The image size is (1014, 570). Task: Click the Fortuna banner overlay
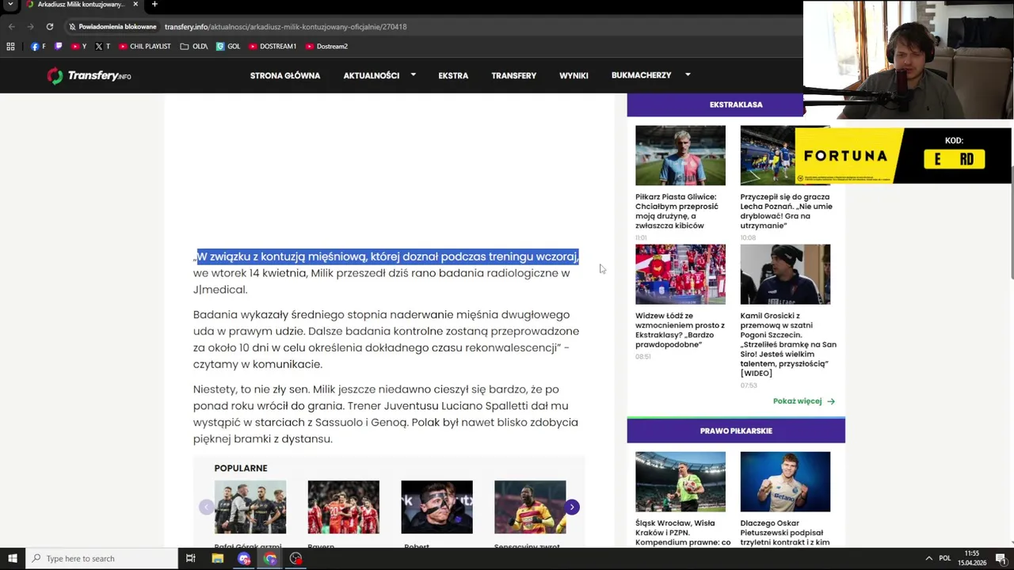tap(903, 156)
